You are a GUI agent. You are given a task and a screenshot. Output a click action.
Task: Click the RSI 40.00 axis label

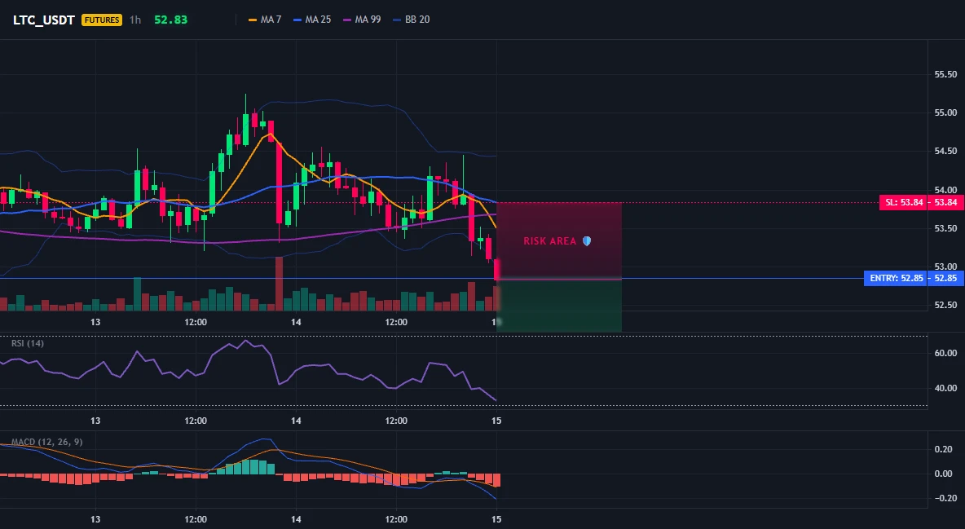pos(945,389)
